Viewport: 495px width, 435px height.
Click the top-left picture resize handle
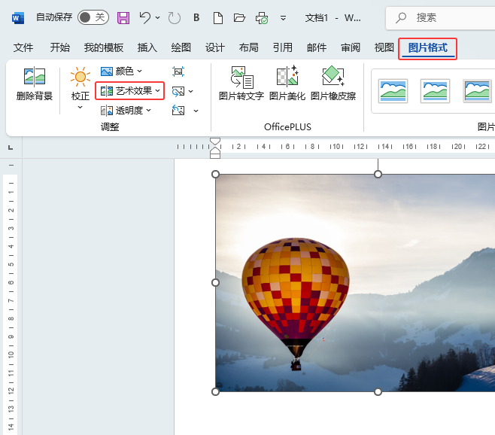(215, 174)
